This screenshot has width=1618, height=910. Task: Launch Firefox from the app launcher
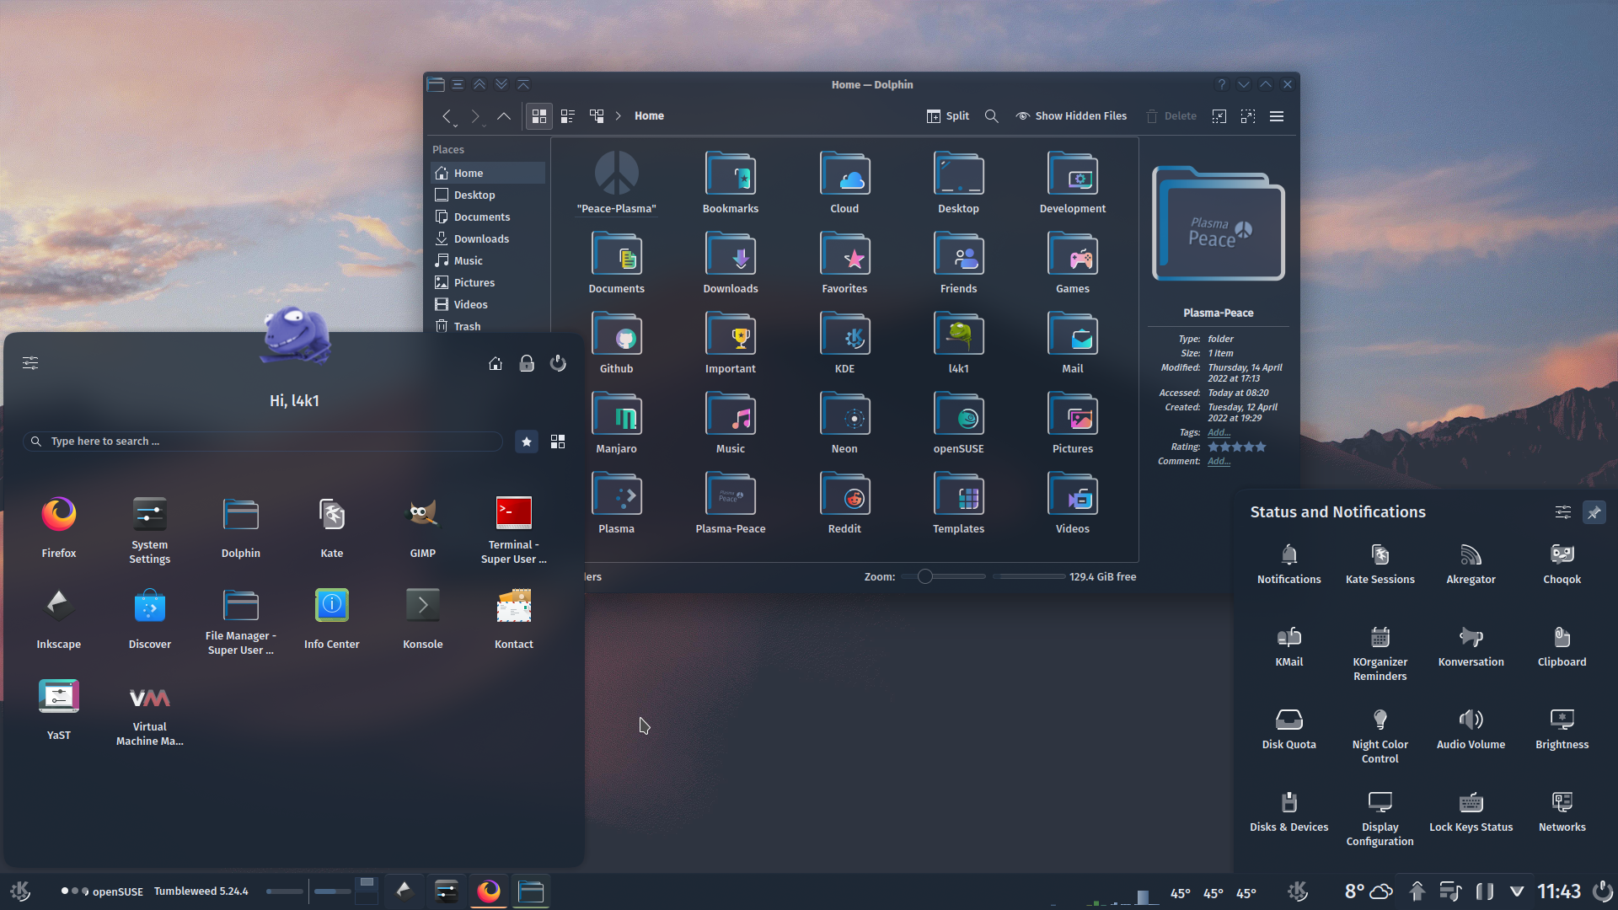[x=59, y=527]
